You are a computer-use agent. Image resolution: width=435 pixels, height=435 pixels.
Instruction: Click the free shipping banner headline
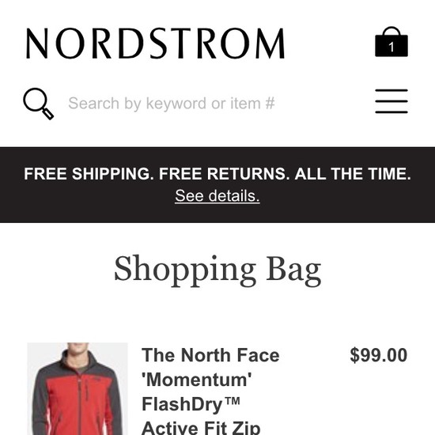point(217,174)
